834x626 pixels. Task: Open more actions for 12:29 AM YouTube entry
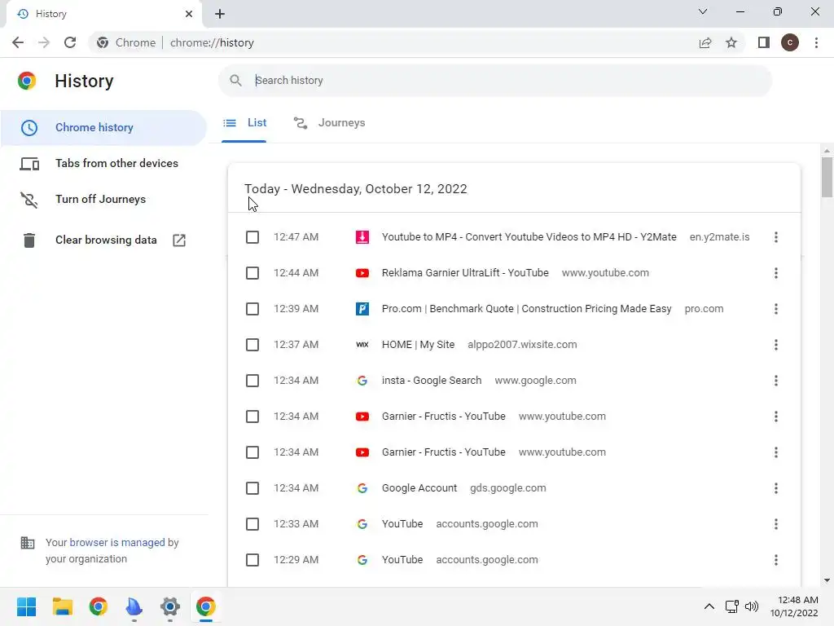776,560
